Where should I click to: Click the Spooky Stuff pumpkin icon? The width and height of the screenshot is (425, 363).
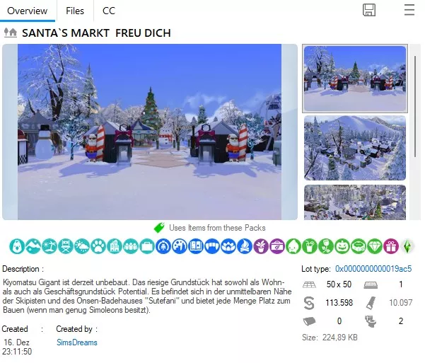click(x=342, y=246)
